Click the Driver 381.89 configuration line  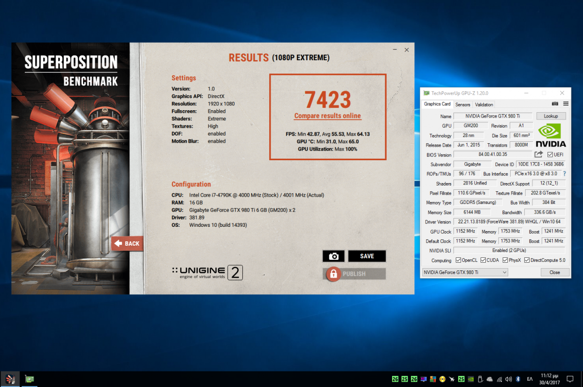pos(188,218)
